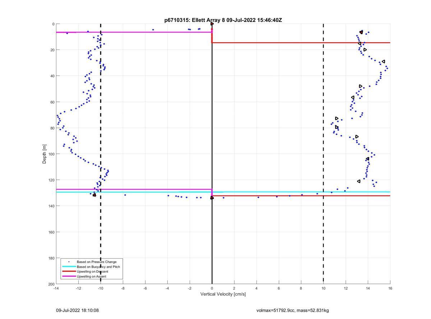Viewport: 431px width, 319px height.
Task: Click the x-axis tick label '-6'
Action: pyautogui.click(x=145, y=288)
